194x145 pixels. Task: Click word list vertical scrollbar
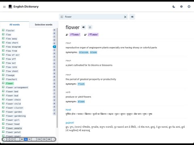(57, 78)
